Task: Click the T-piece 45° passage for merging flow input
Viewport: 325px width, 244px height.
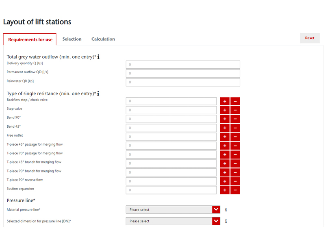Action: point(171,146)
